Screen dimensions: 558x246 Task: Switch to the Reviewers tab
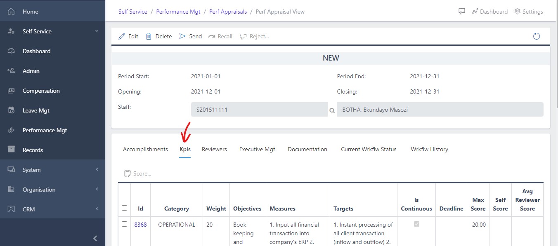tap(214, 149)
